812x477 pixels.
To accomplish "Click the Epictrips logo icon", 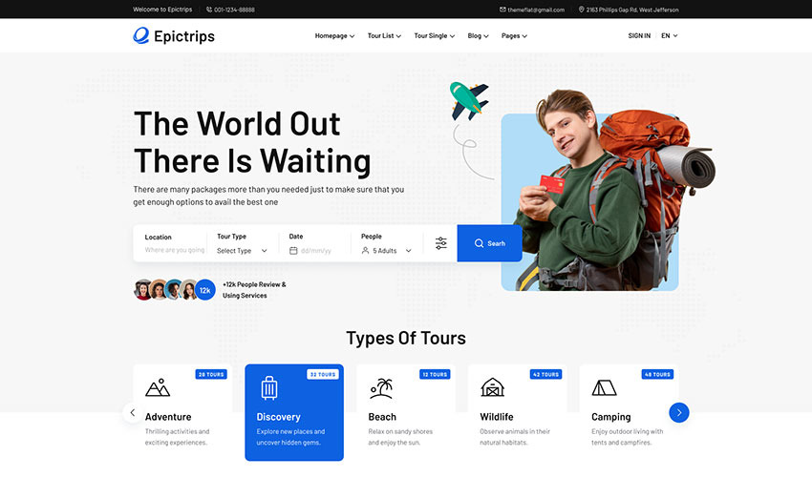I will [141, 36].
